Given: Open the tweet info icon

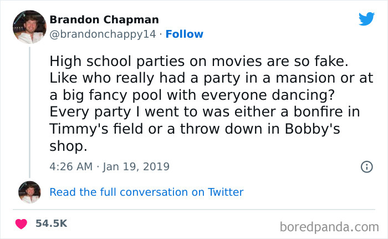Looking at the screenshot, I should [366, 166].
